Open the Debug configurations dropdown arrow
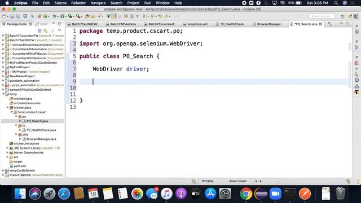This screenshot has height=203, width=361. pyautogui.click(x=58, y=16)
